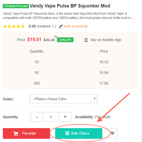
Task: Select the 10 quantity pricing row
Action: 70,62
